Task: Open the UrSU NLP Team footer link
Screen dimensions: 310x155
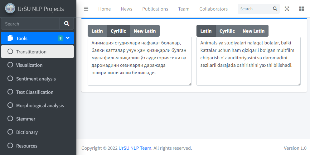Action: click(x=135, y=148)
